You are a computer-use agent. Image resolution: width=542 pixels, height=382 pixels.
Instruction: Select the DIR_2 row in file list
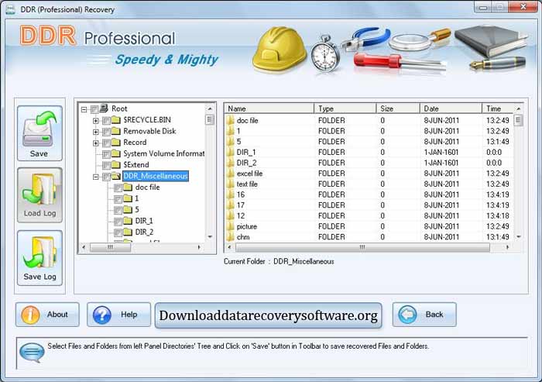coord(369,163)
